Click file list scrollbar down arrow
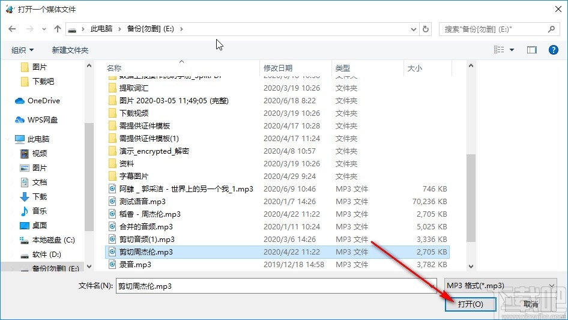 [471, 267]
